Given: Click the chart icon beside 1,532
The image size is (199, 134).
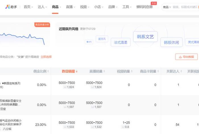Looking at the screenshot, I should point(92,127).
